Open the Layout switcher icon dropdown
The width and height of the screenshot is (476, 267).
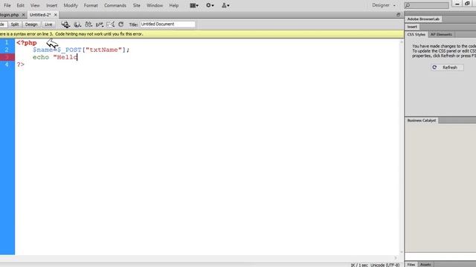coord(194,5)
